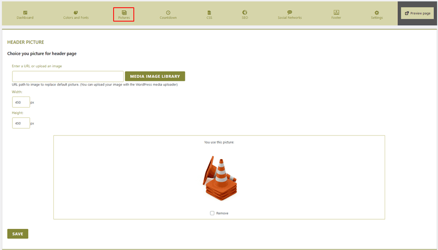This screenshot has height=250, width=438.
Task: Tick the Remove checkbox under the picture
Action: click(x=212, y=213)
